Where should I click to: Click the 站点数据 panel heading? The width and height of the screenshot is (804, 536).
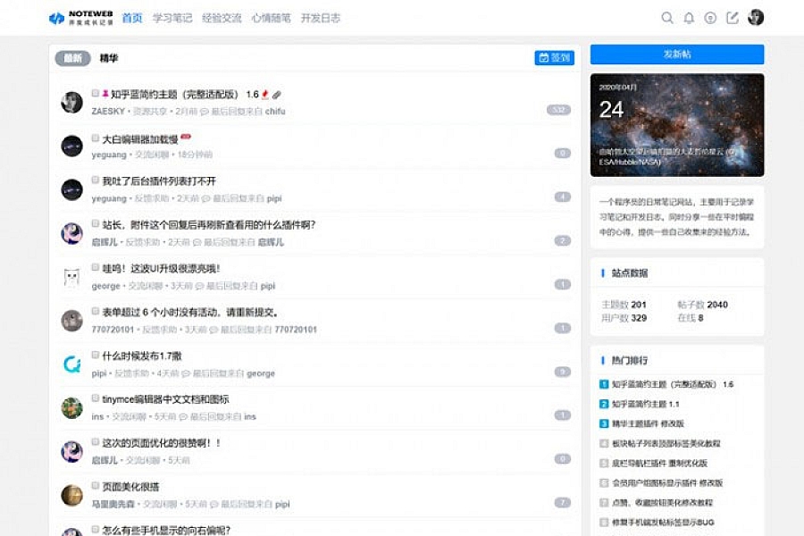coord(630,273)
